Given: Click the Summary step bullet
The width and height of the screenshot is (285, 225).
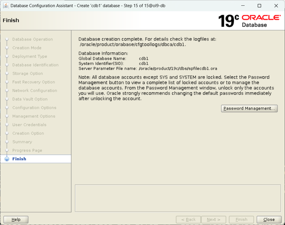Looking at the screenshot, I should 7,142.
